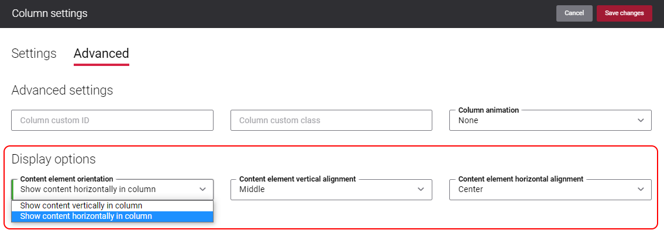Open the Content element horizontal alignment dropdown
This screenshot has height=230, width=664.
coord(550,189)
